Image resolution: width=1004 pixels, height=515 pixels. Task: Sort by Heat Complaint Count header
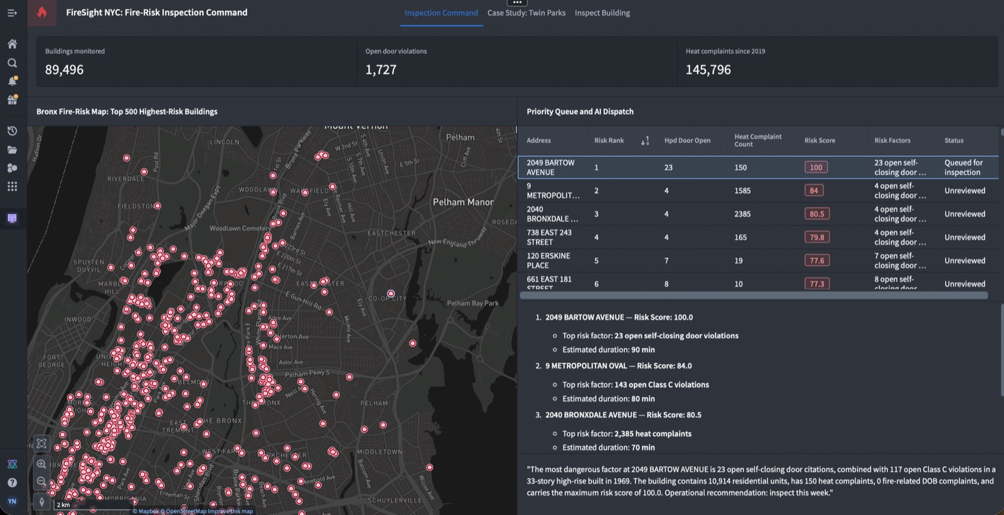758,141
